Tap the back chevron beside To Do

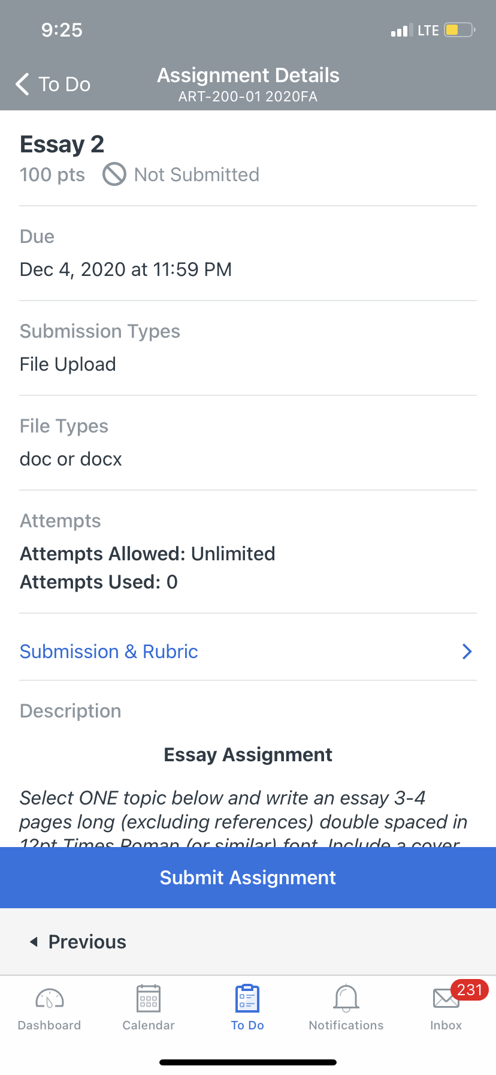click(22, 84)
